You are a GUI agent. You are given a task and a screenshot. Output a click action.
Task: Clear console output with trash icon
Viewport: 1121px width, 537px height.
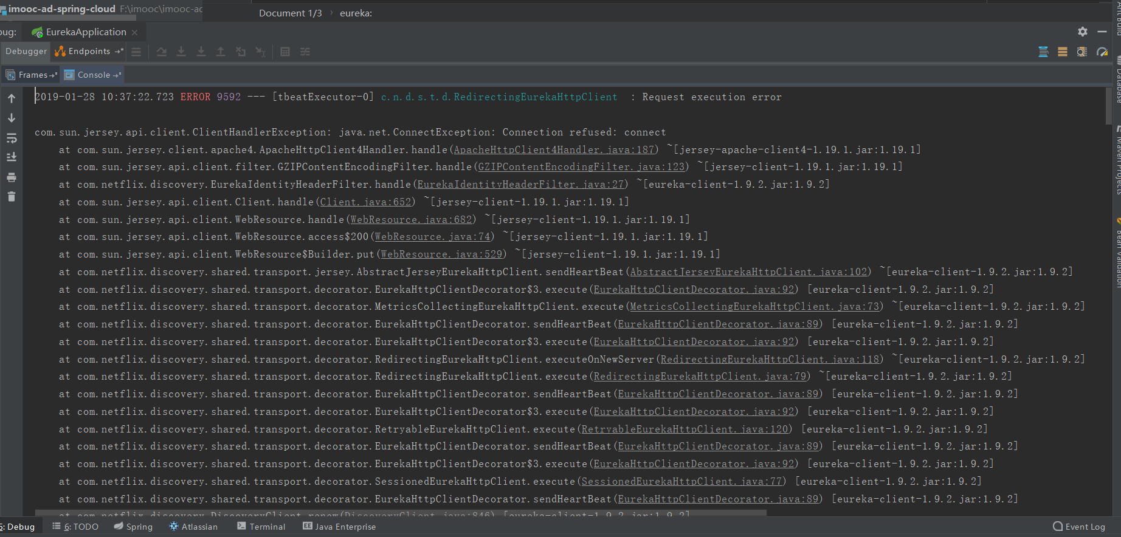click(x=12, y=197)
